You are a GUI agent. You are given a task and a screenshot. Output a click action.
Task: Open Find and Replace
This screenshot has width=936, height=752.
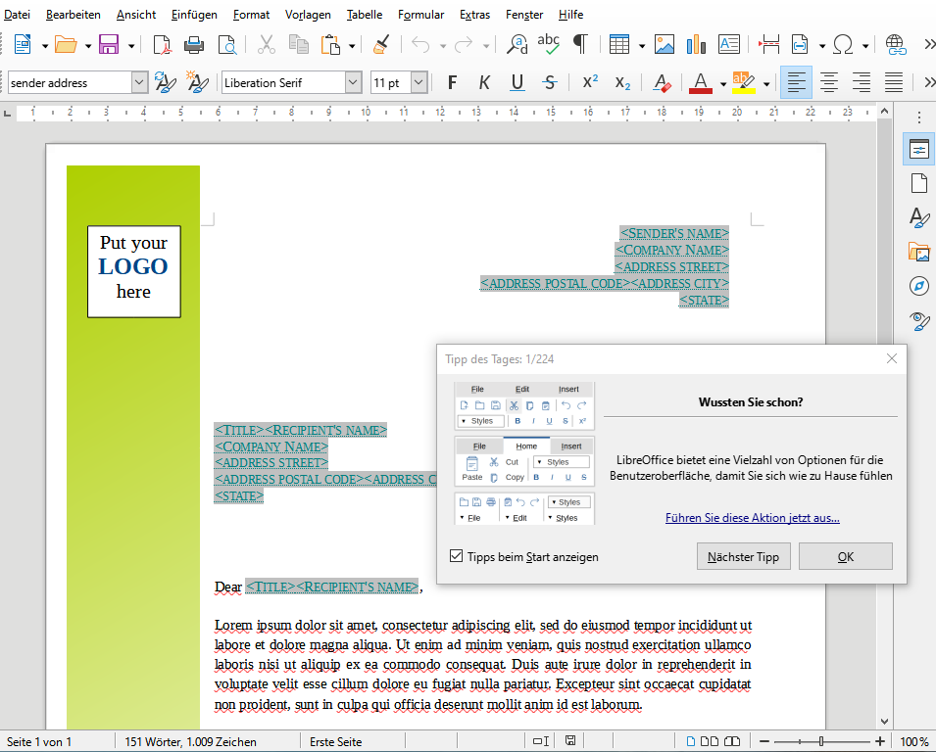coord(517,45)
